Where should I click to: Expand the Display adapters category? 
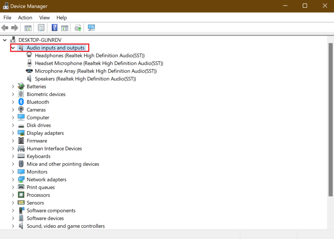tap(13, 133)
